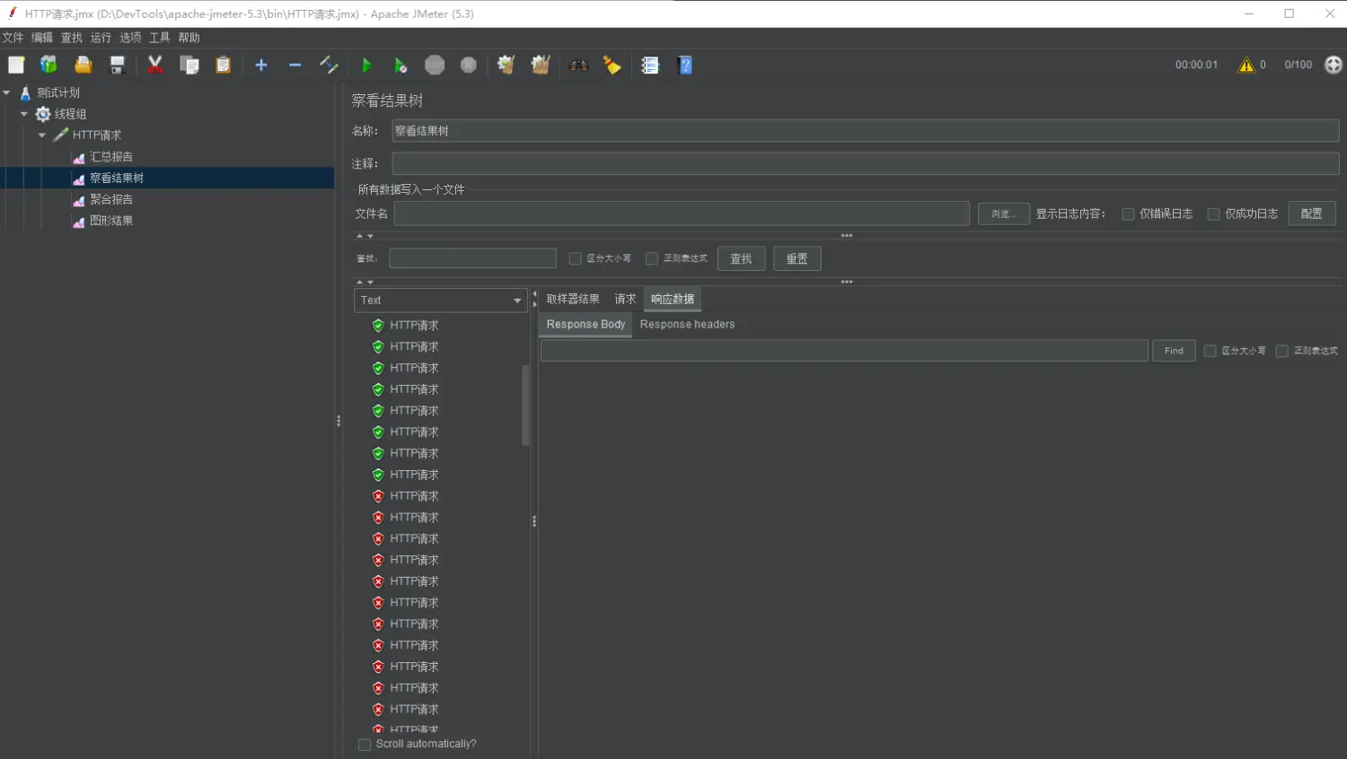Tick the 仅成功日志 checkbox
The width and height of the screenshot is (1347, 759).
point(1213,214)
